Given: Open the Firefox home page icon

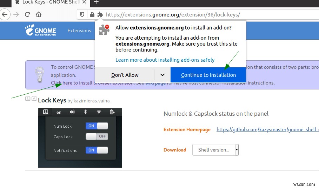Looking at the screenshot, I should click(x=39, y=14).
